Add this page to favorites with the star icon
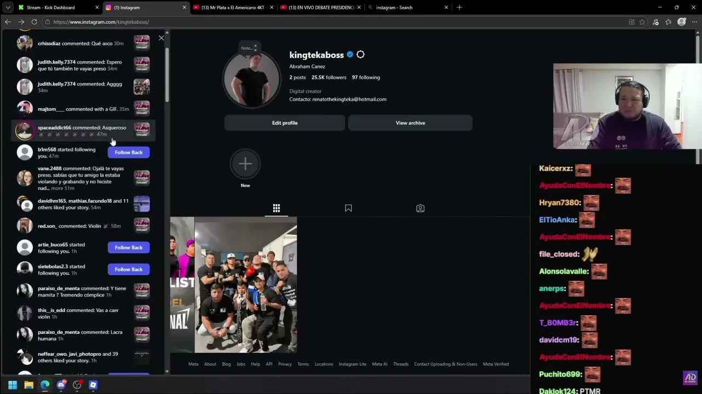702x394 pixels. [x=642, y=22]
